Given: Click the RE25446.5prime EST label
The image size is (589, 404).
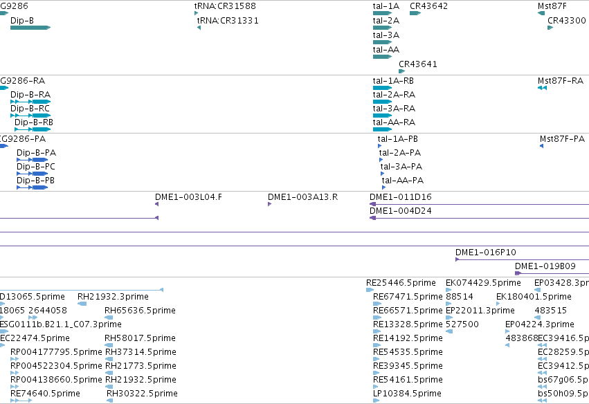Looking at the screenshot, I should pos(401,283).
